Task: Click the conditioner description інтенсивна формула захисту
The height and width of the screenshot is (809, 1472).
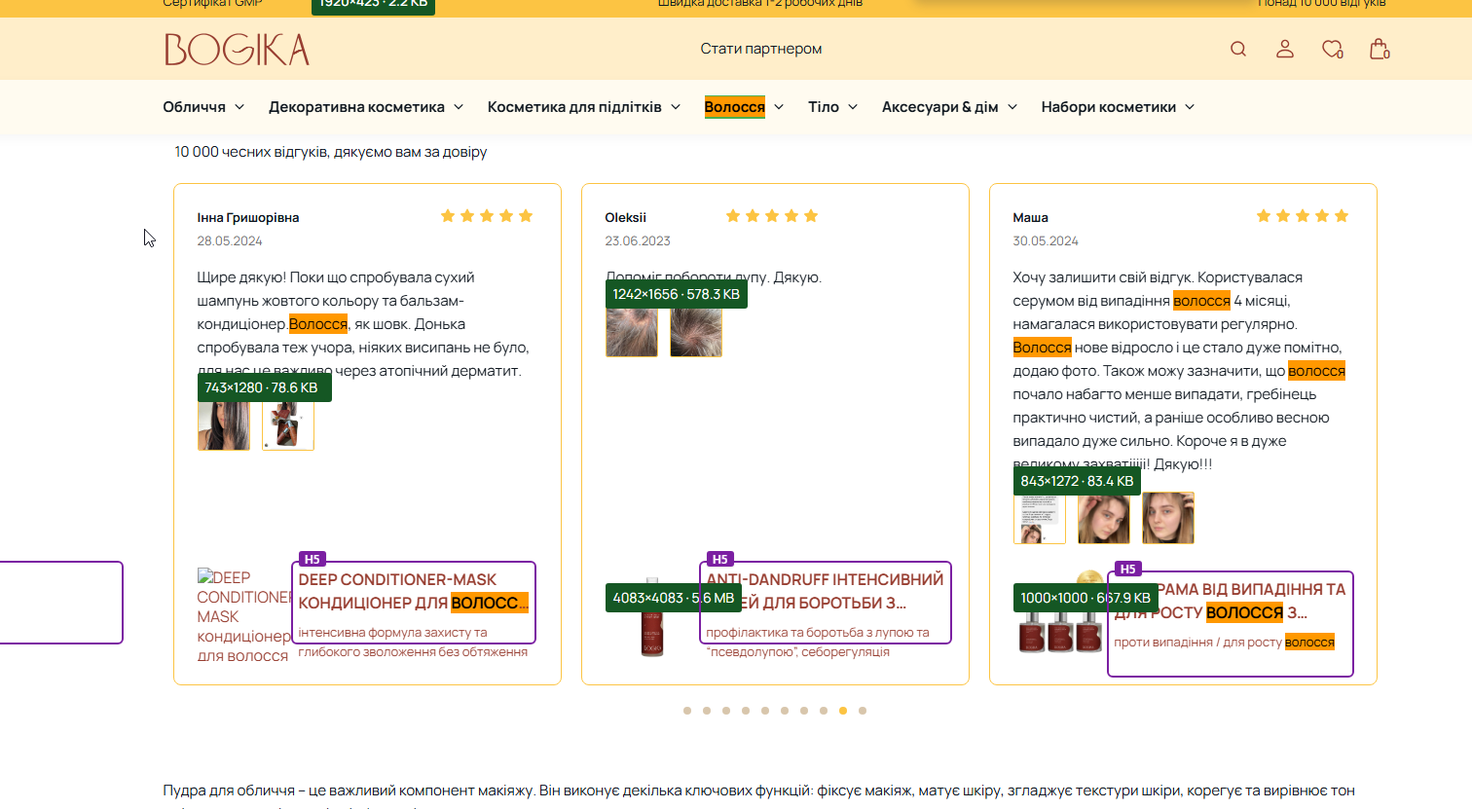Action: tap(413, 643)
